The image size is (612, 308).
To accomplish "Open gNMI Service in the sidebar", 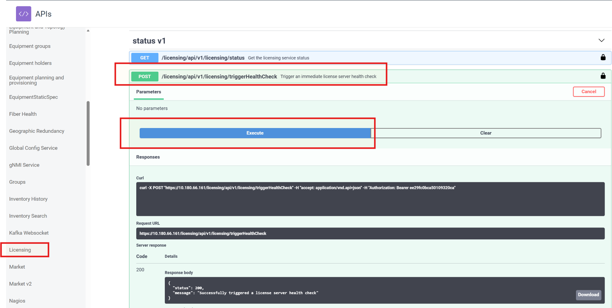I will [24, 165].
